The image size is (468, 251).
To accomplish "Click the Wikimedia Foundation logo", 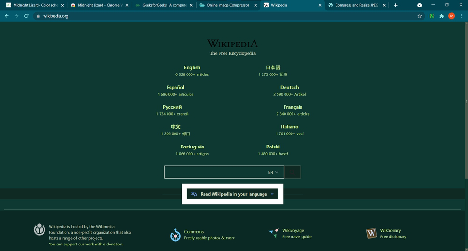I will pyautogui.click(x=39, y=229).
